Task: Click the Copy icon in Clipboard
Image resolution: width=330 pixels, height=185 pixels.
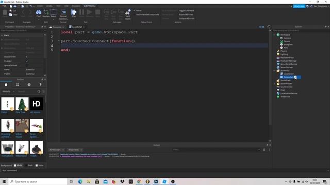Action: [11, 14]
